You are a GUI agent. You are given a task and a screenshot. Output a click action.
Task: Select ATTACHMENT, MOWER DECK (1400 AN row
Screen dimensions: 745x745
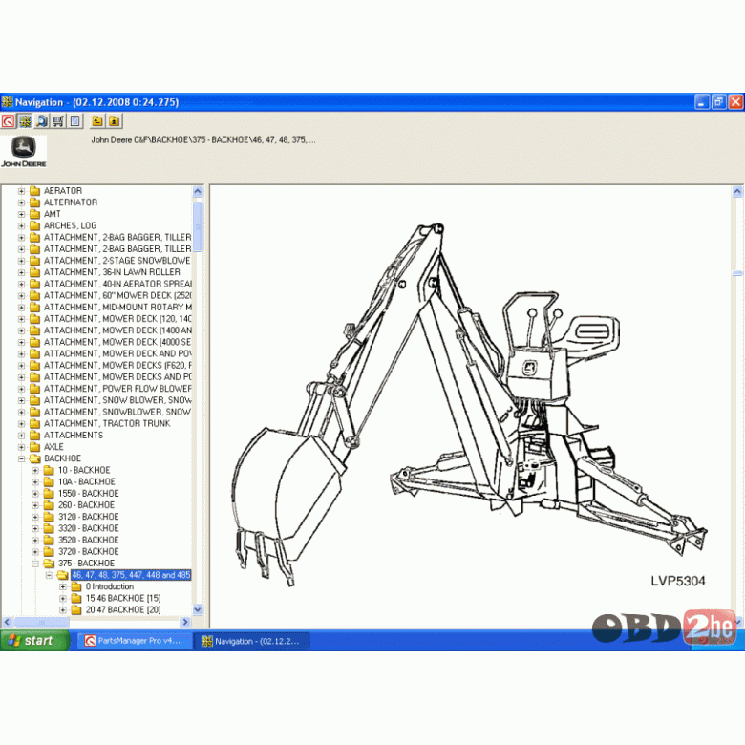click(x=117, y=330)
